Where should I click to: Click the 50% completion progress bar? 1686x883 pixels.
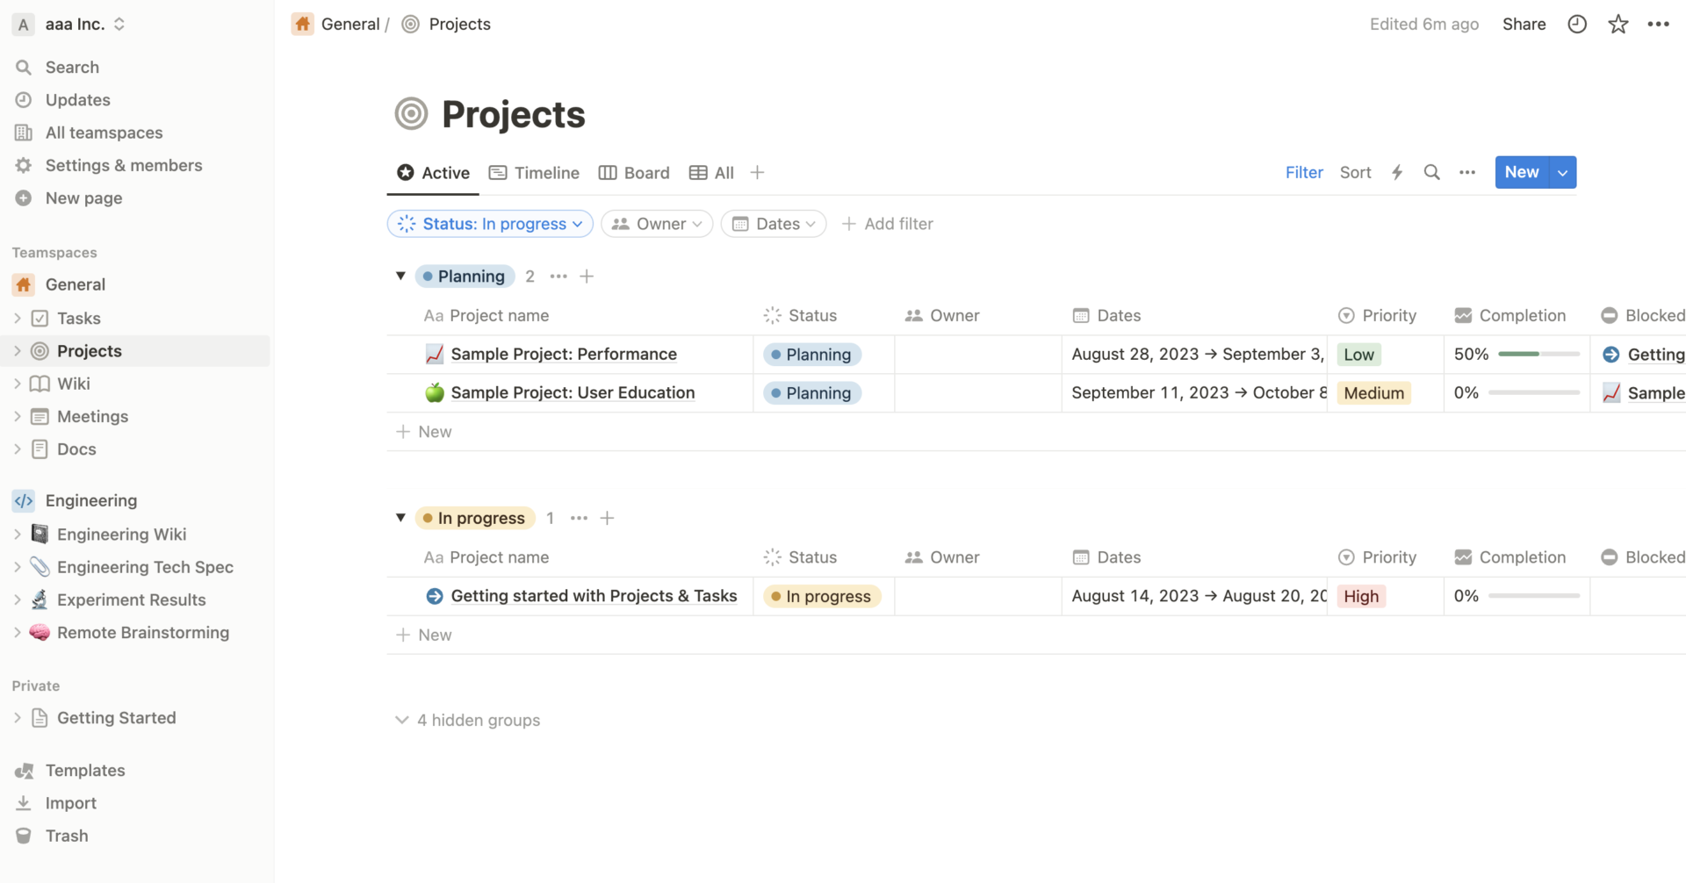pyautogui.click(x=1537, y=354)
